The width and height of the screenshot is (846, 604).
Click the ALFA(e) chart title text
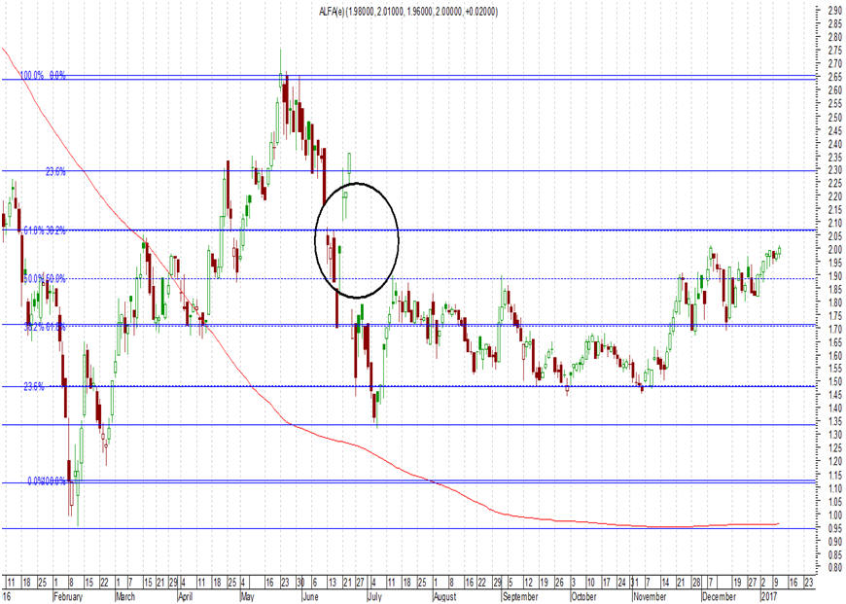[x=407, y=12]
